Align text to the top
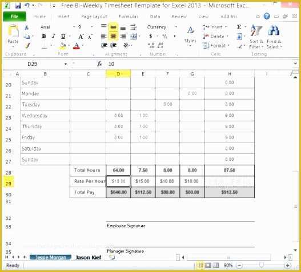 (x=103, y=26)
